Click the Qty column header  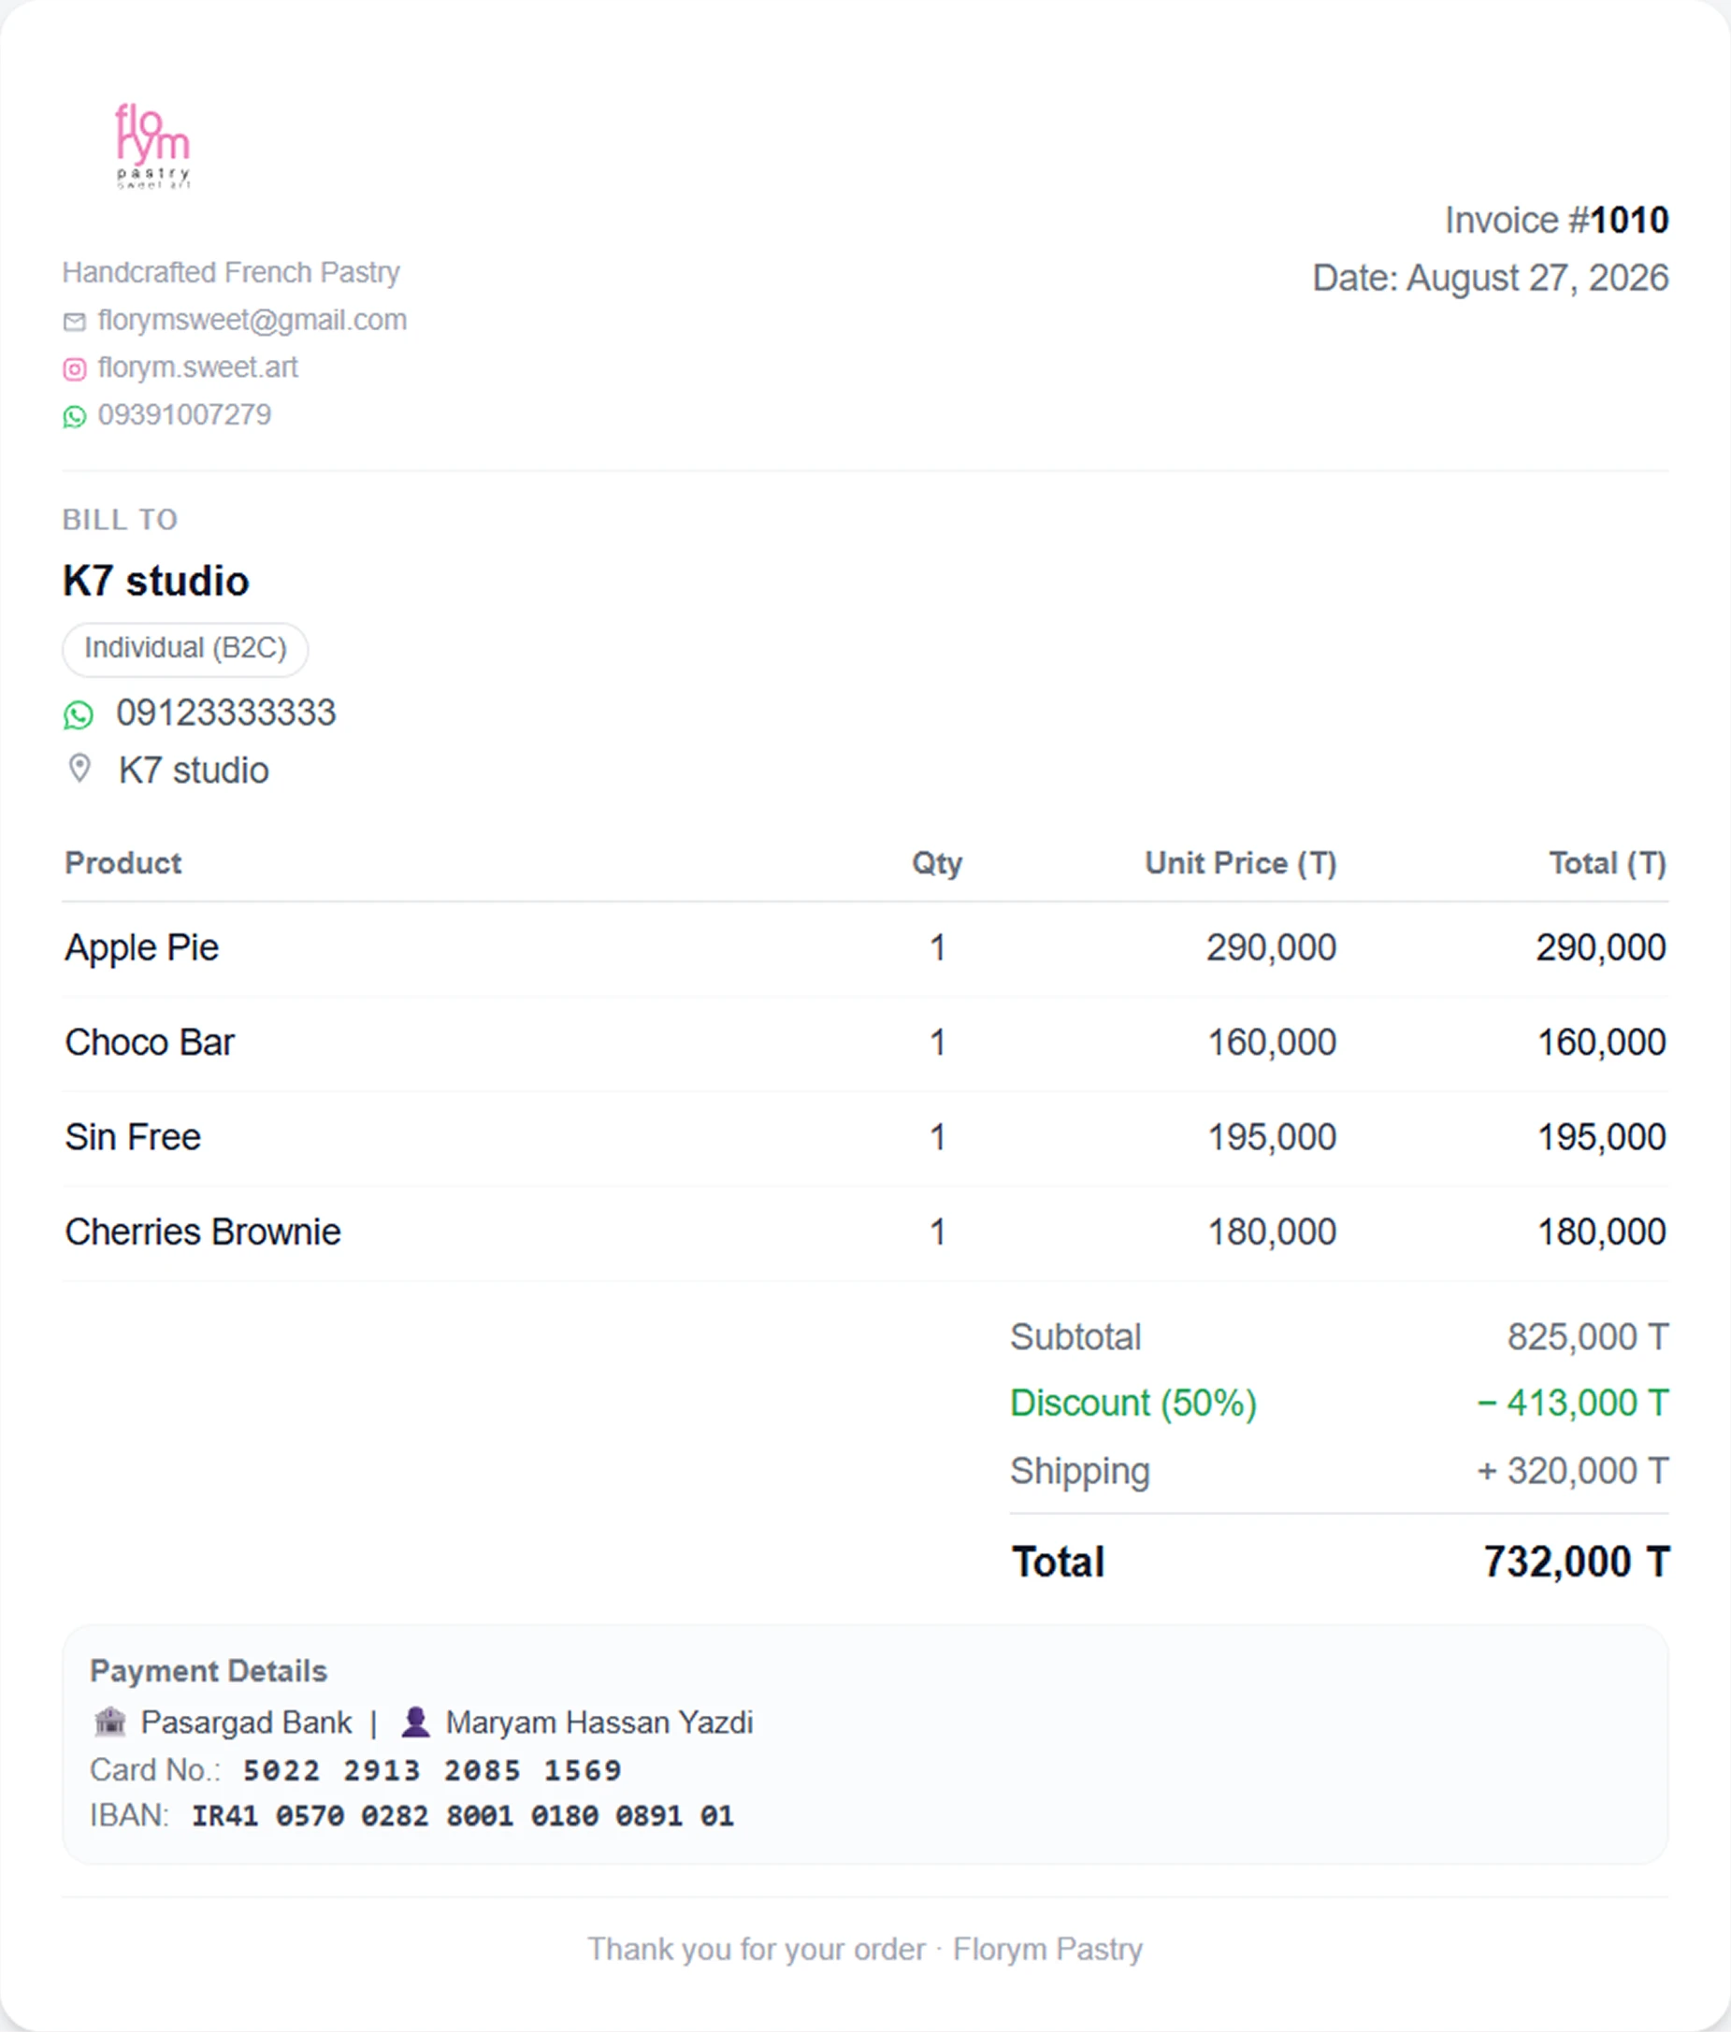point(937,863)
